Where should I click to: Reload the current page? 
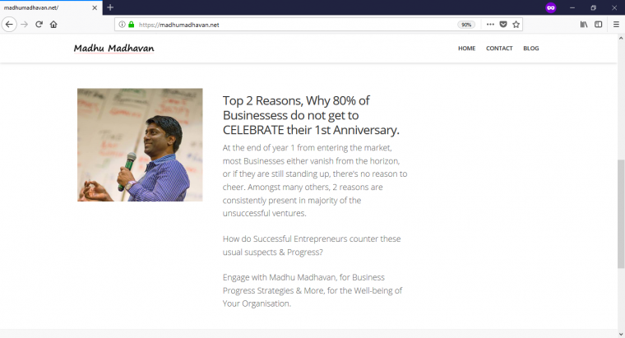(39, 25)
